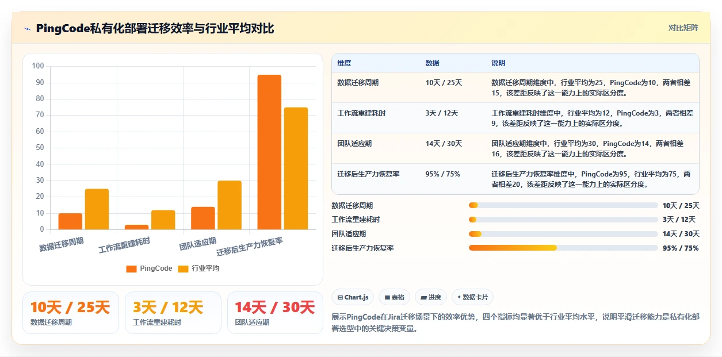Image resolution: width=722 pixels, height=357 pixels.
Task: Click the 迁移后生产力恢复率 progress bar
Action: pos(563,248)
